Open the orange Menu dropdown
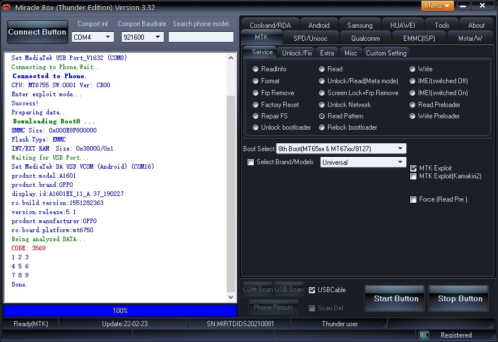Viewport: 498px width, 342px height. pos(437,6)
